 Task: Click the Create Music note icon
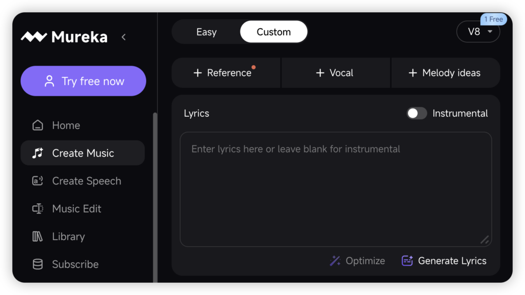point(37,153)
